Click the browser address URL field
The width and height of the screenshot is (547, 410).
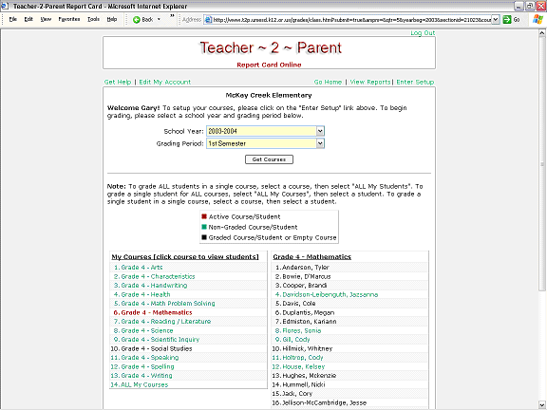(351, 20)
